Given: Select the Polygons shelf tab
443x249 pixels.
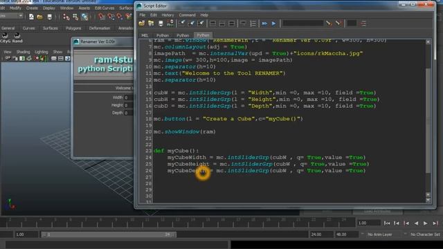Looking at the screenshot, I should (73, 28).
